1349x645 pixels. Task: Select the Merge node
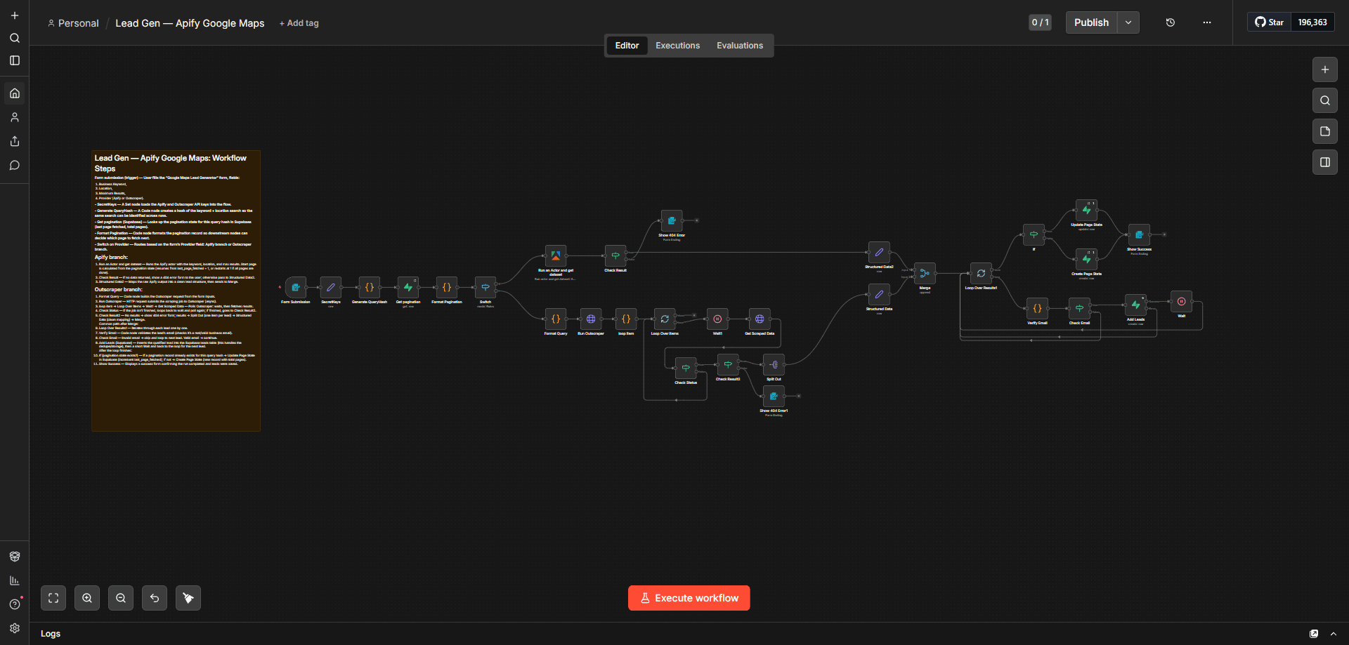pos(925,273)
